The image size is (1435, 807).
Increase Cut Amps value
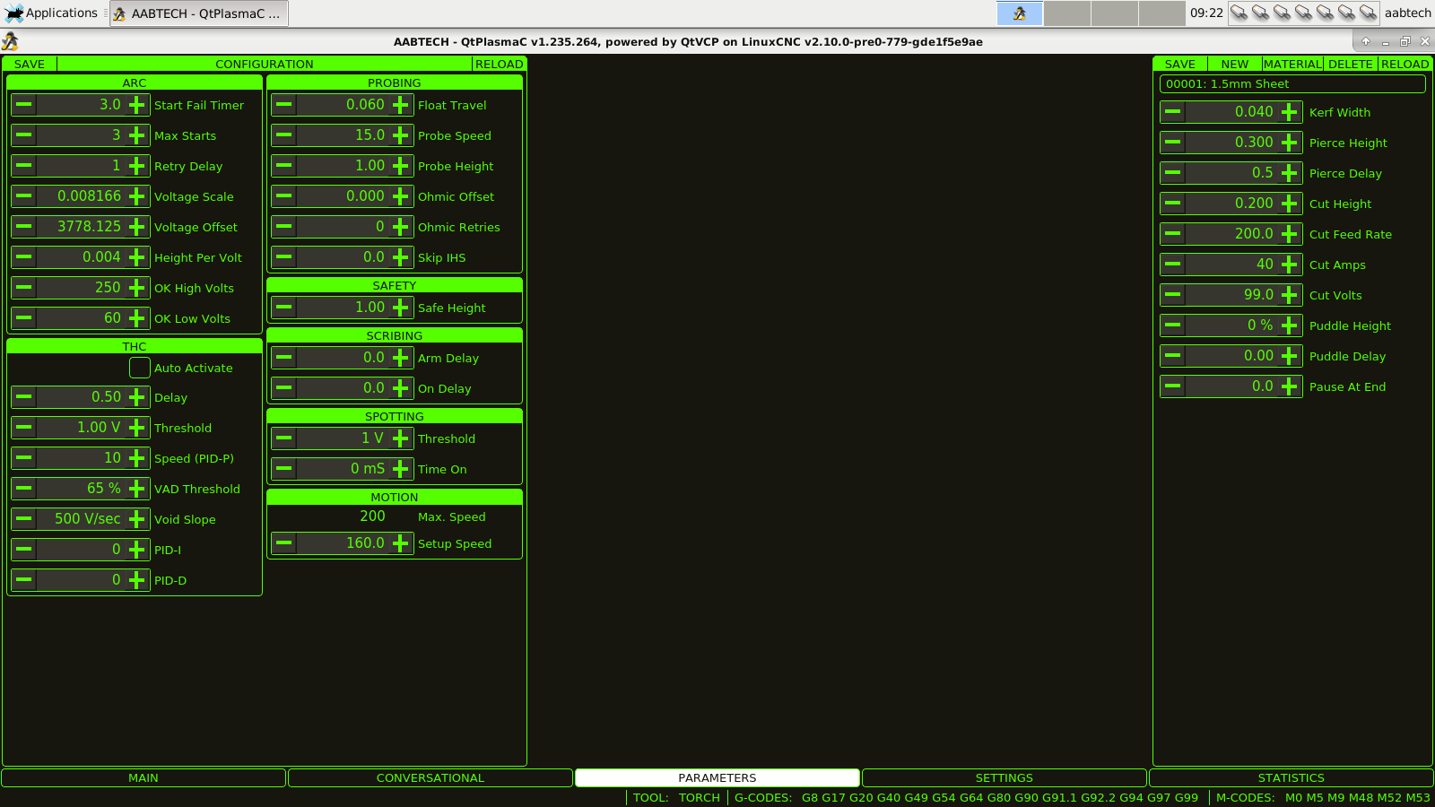(1290, 265)
